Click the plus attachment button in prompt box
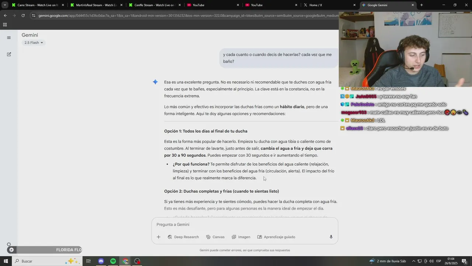472x266 pixels. point(159,237)
